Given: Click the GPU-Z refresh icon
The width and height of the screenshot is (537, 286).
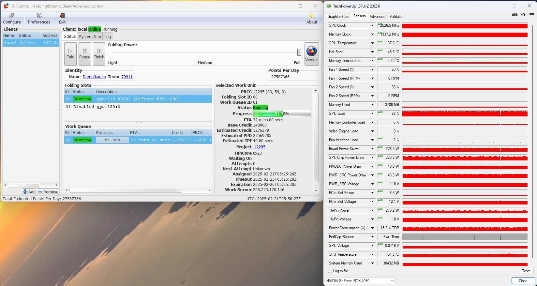Looking at the screenshot, I should pos(523,15).
